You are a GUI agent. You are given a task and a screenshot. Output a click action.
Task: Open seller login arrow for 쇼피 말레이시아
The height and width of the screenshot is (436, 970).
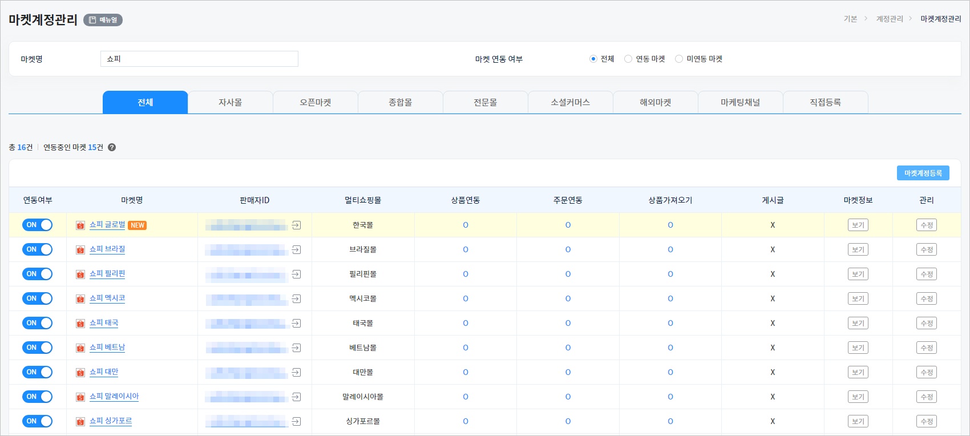click(x=296, y=397)
